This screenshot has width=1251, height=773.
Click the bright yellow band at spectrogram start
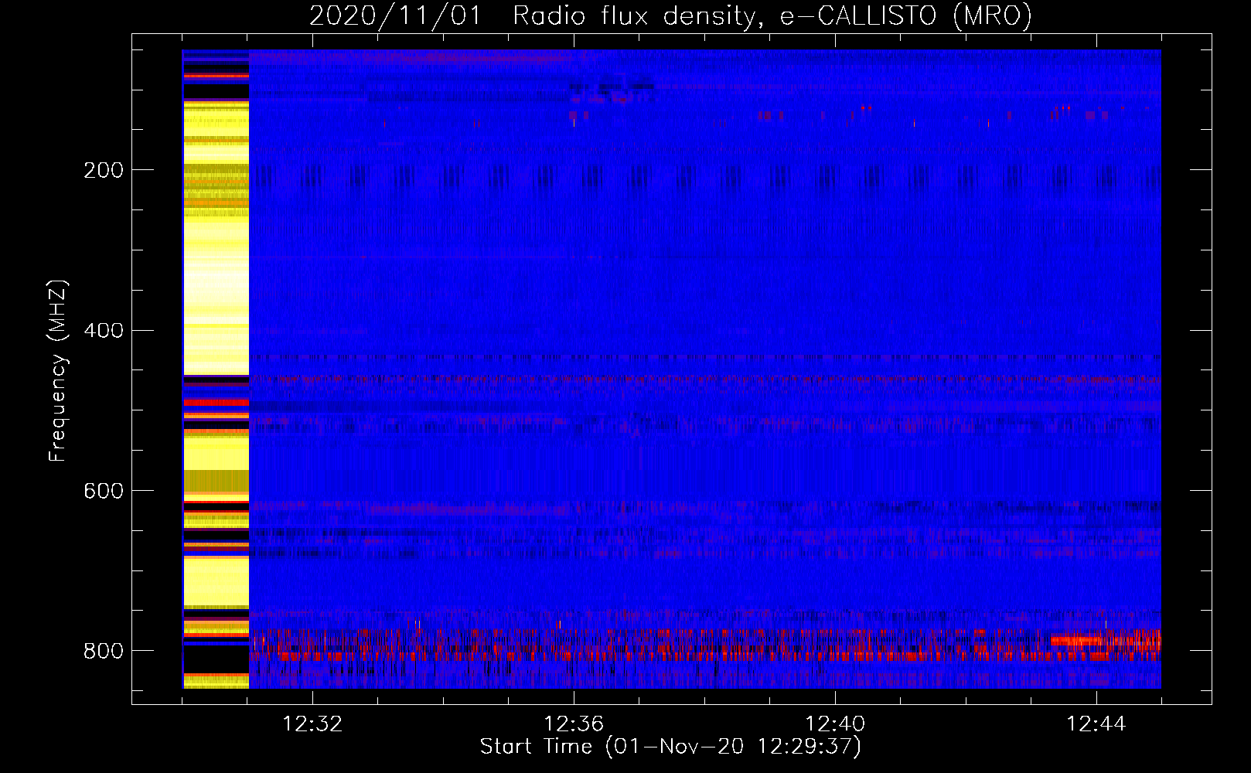tap(216, 369)
